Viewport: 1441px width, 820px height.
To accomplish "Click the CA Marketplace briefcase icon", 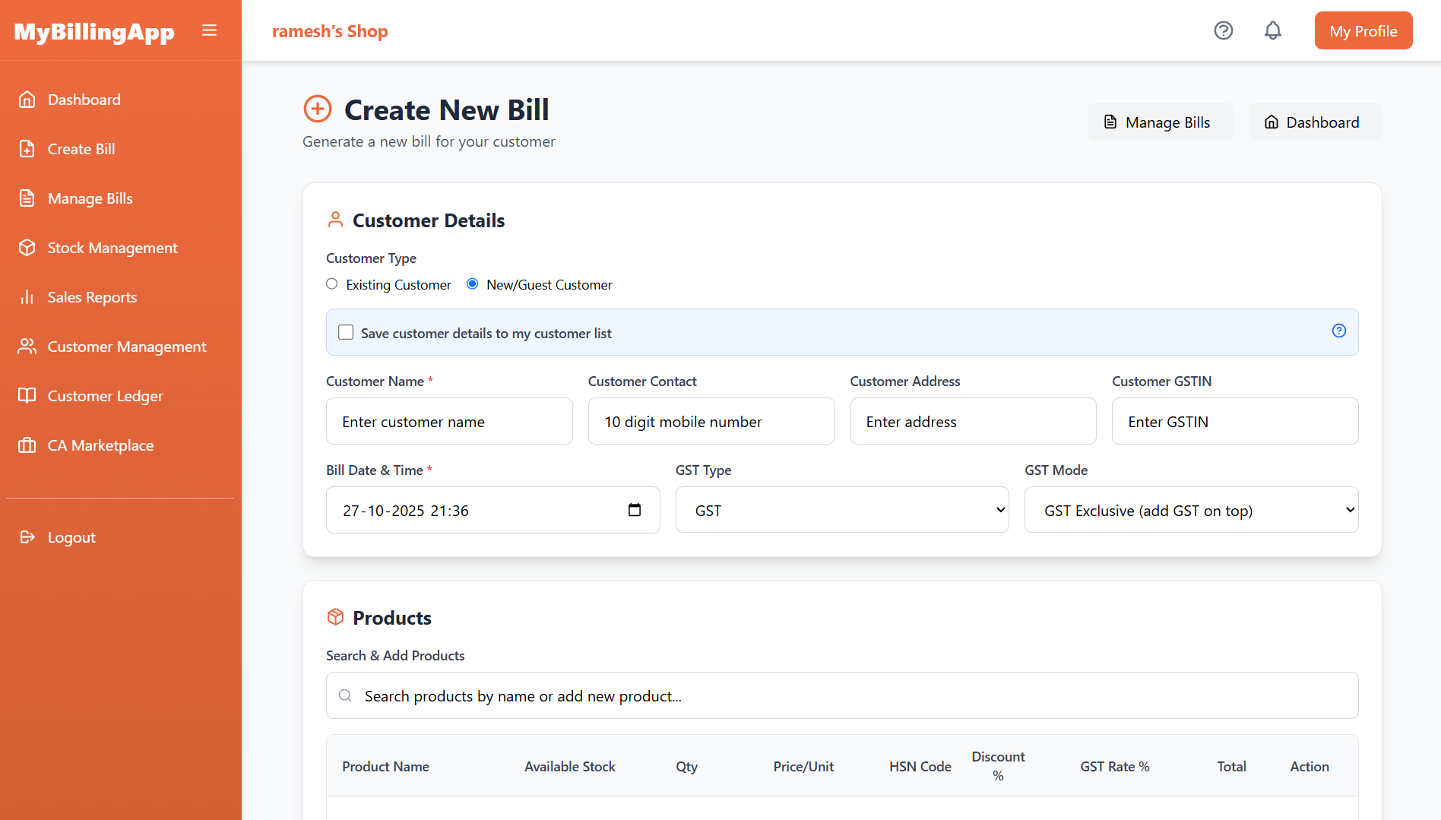I will (x=27, y=445).
